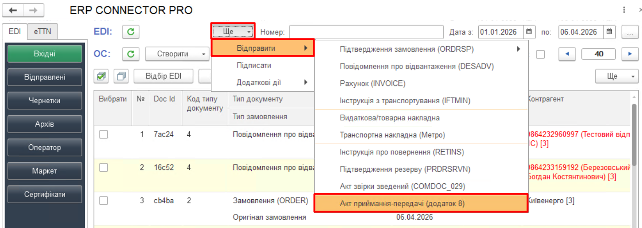Open calendar for the 01.01.2026 start date
The image size is (642, 228).
point(528,32)
